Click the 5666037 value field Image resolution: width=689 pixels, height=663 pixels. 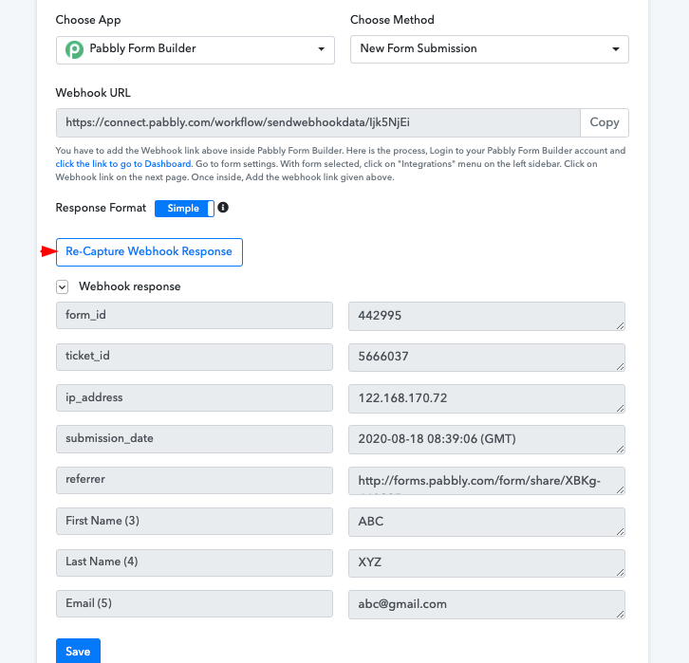[x=487, y=358]
